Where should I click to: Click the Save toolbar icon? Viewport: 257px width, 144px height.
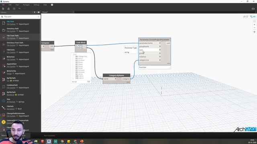coord(14,9)
